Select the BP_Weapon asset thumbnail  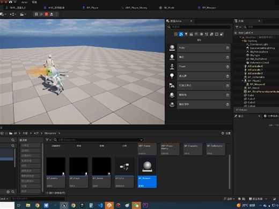[147, 167]
